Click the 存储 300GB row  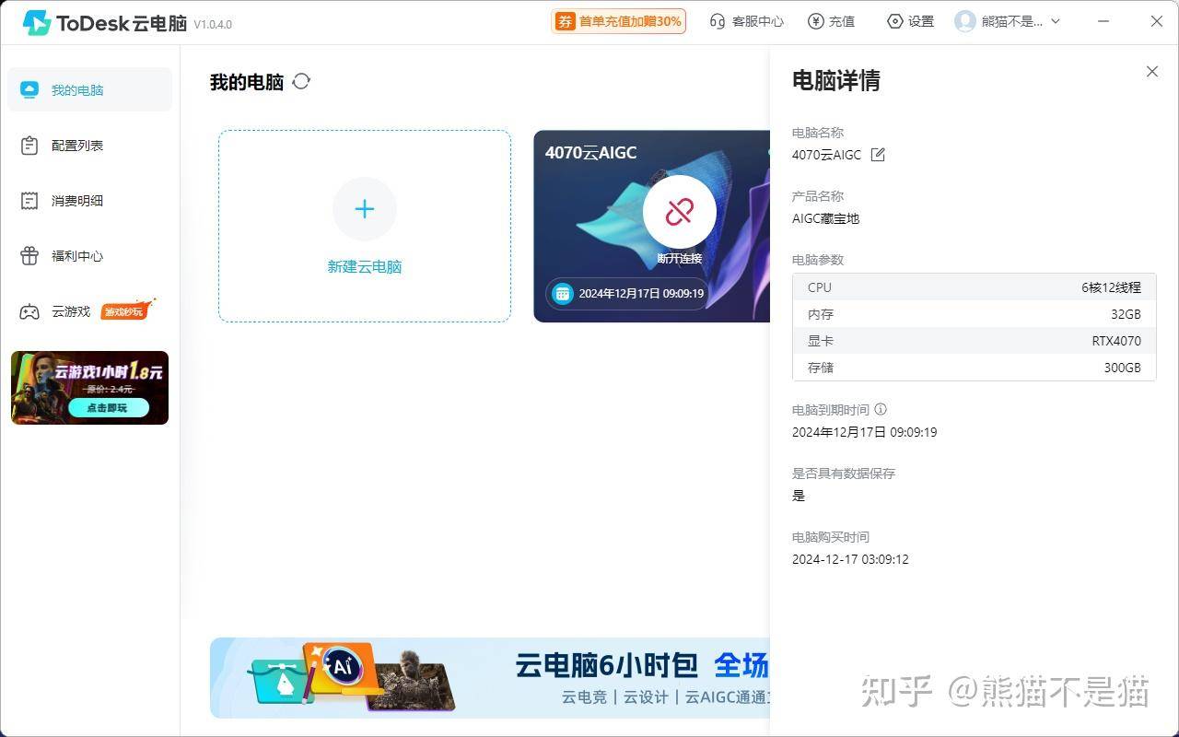click(x=974, y=368)
